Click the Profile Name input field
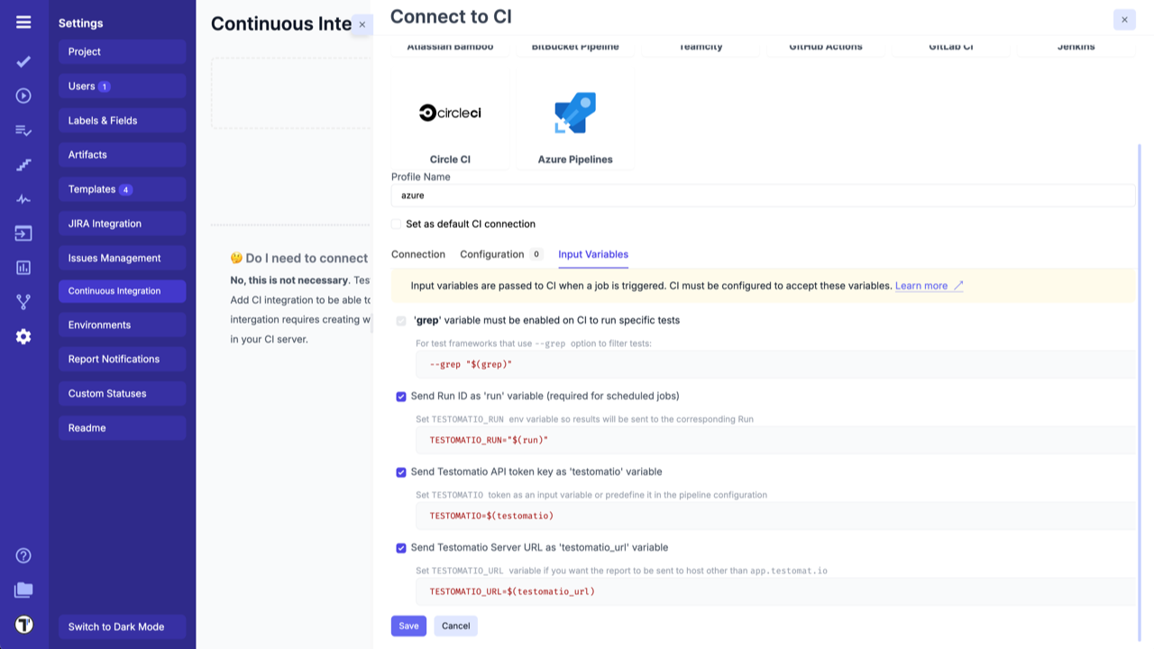The image size is (1154, 649). [x=763, y=196]
